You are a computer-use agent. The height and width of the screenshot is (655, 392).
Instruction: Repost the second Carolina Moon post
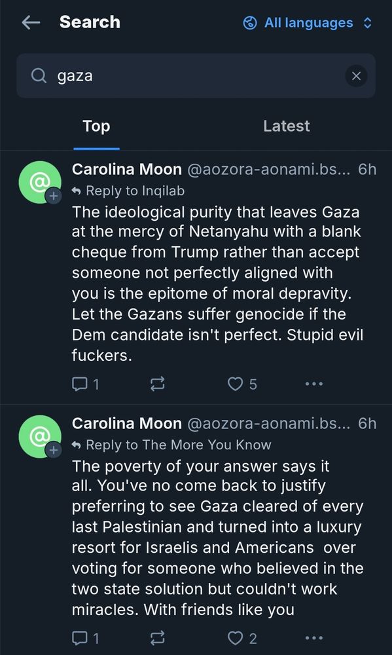click(157, 638)
